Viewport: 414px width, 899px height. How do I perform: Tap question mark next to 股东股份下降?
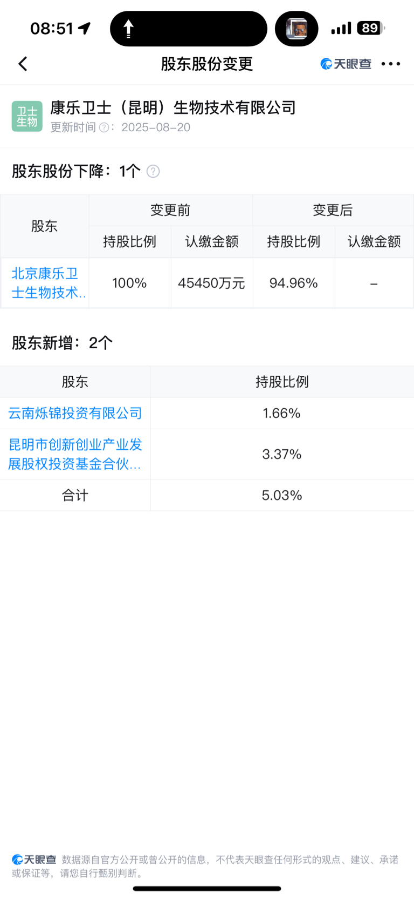(153, 171)
